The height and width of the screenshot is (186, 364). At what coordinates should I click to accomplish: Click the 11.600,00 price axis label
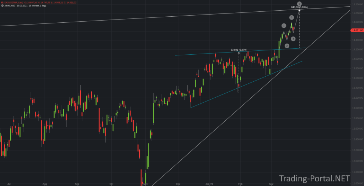coord(358,184)
